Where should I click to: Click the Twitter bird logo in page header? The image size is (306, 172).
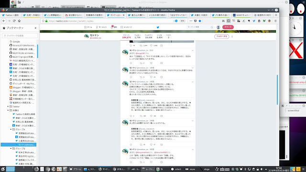(158, 27)
